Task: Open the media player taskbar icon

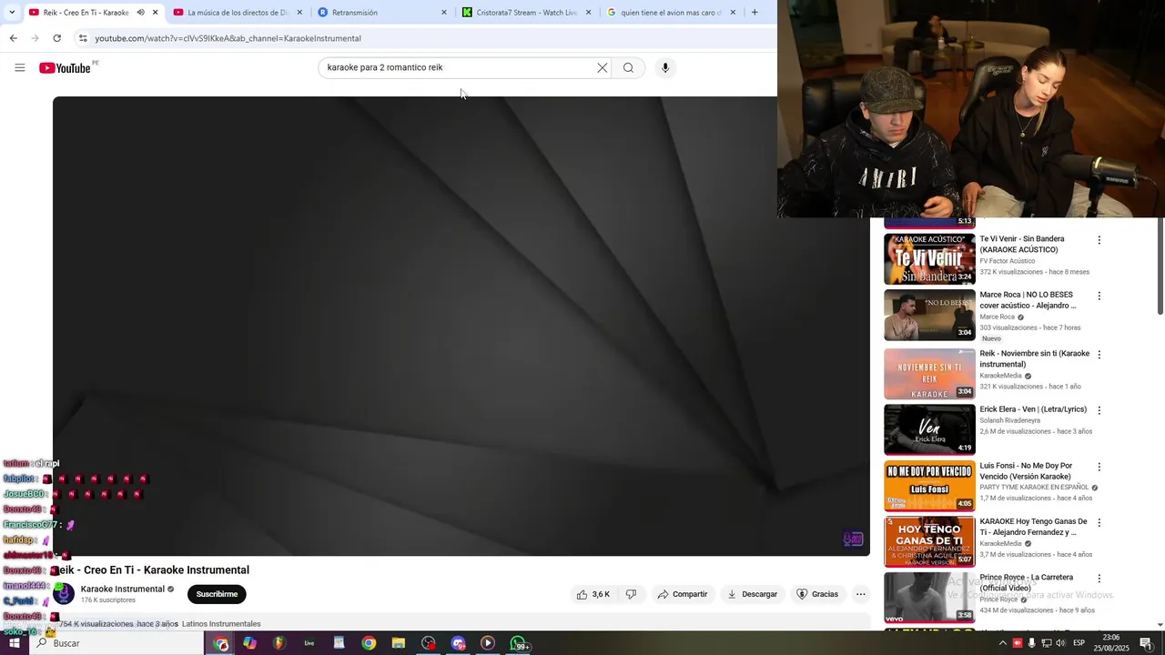Action: coord(488,643)
